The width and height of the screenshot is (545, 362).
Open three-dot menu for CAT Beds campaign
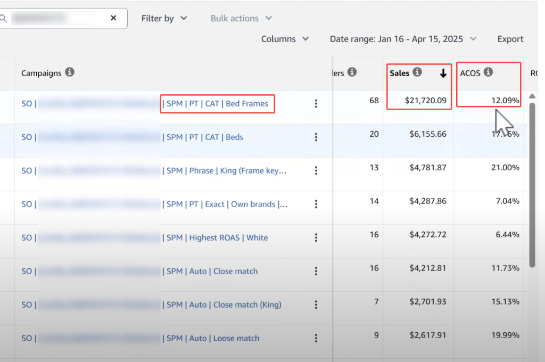[316, 137]
